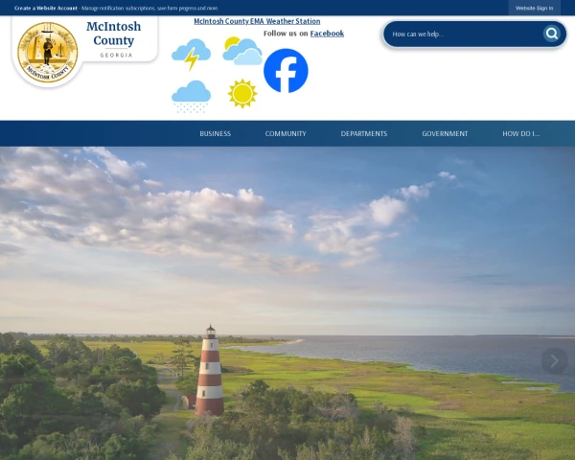Click the search magnifying glass icon
The height and width of the screenshot is (460, 575).
(x=552, y=34)
